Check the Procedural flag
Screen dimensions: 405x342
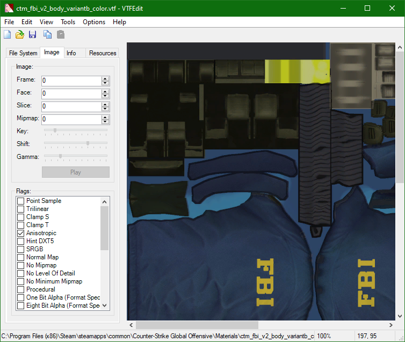coord(20,289)
